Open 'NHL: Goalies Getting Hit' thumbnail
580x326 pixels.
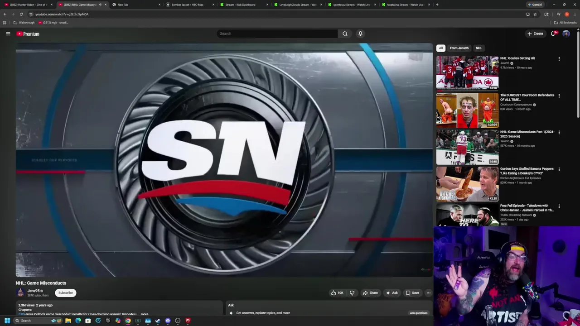(x=467, y=73)
